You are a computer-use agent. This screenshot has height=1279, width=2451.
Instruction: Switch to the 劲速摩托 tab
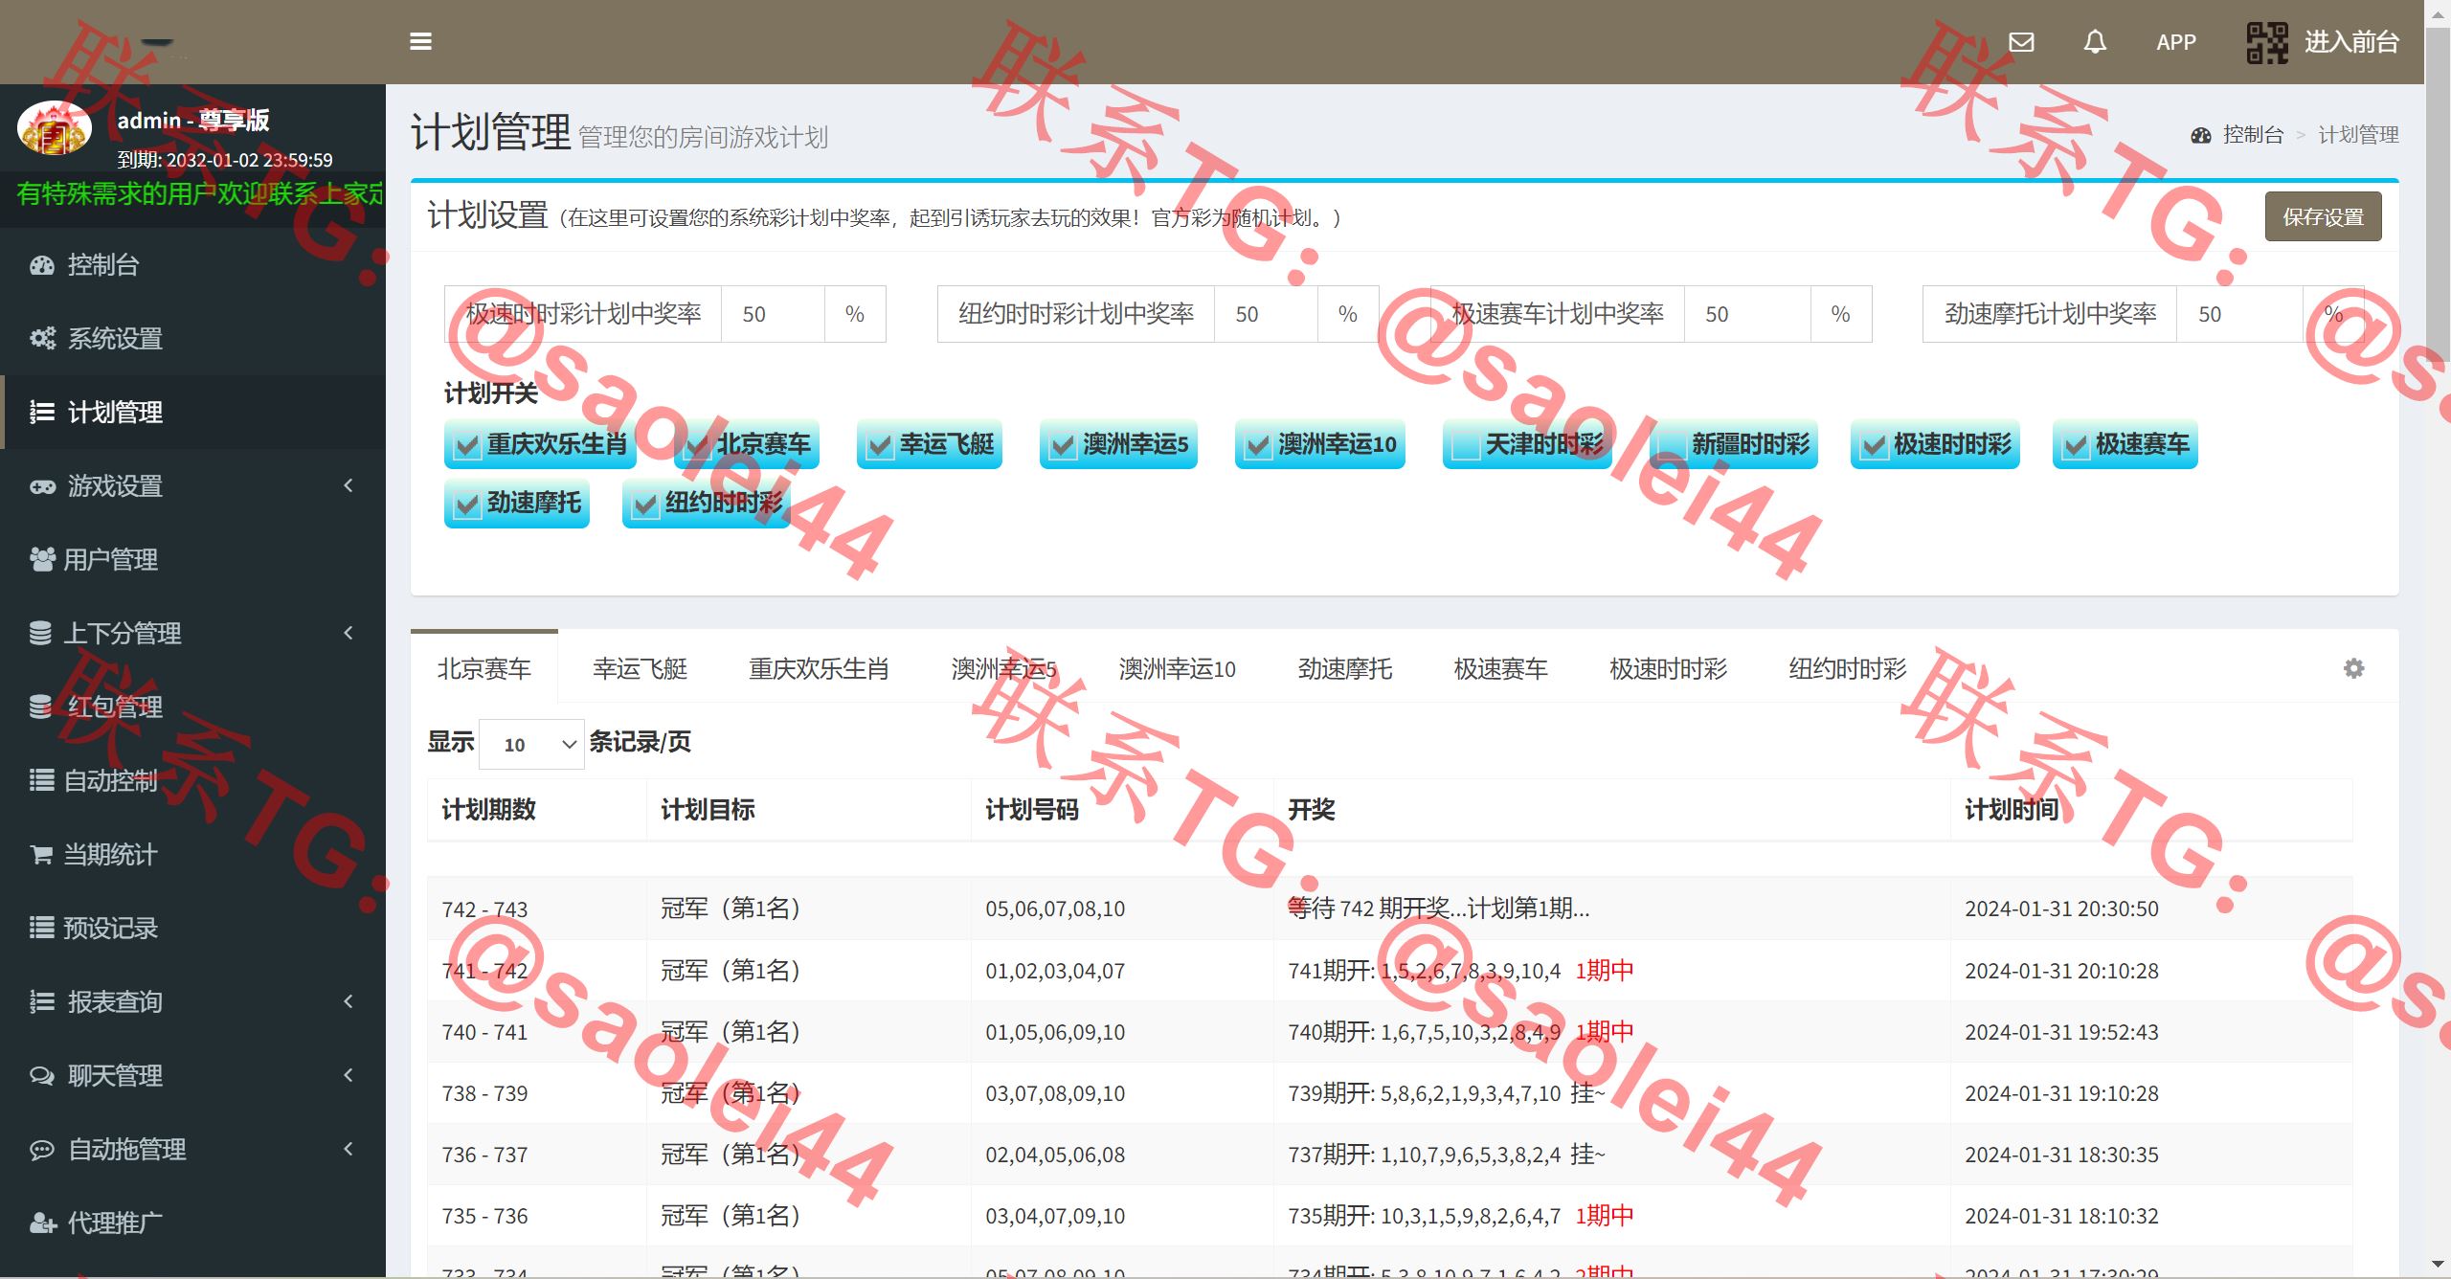coord(1344,668)
